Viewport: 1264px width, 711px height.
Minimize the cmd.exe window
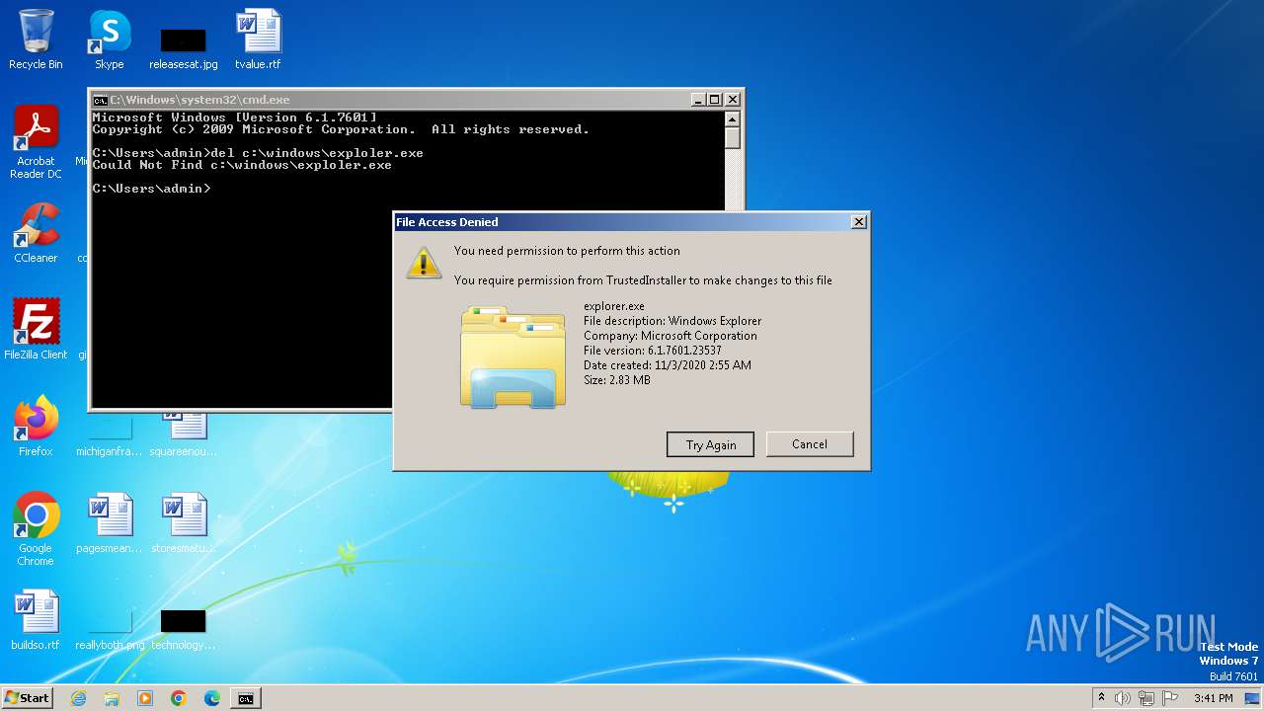[698, 100]
